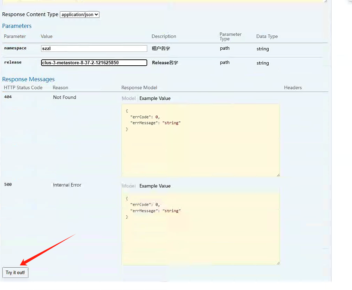This screenshot has width=352, height=290.
Task: Focus the release value input field
Action: [94, 63]
